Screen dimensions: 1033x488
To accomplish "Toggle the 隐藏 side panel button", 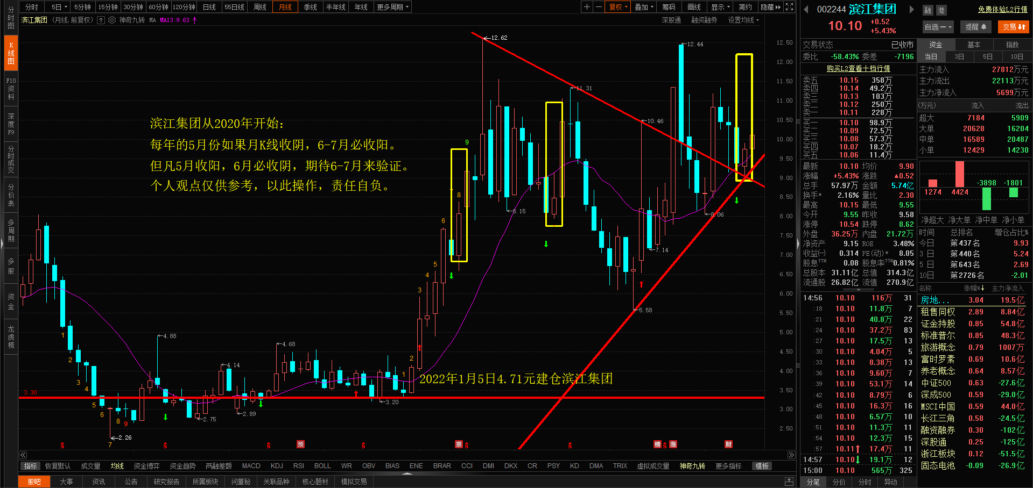I will (770, 7).
